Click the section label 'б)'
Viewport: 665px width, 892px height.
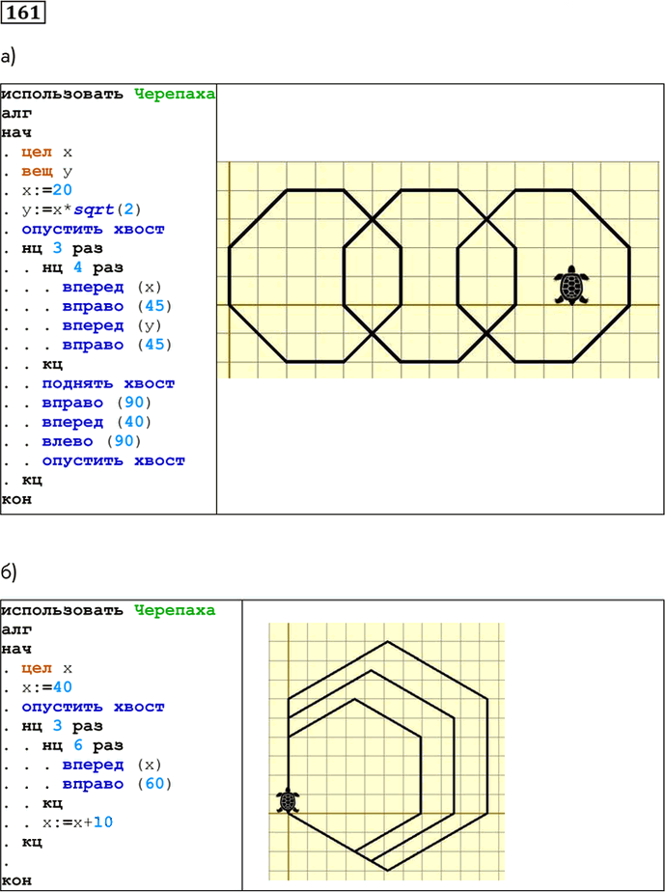pyautogui.click(x=9, y=572)
